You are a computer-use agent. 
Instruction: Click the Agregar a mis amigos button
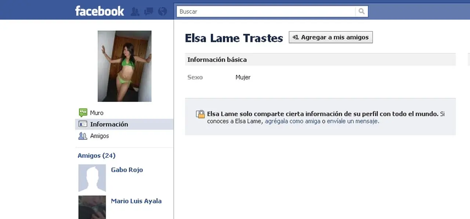[331, 37]
